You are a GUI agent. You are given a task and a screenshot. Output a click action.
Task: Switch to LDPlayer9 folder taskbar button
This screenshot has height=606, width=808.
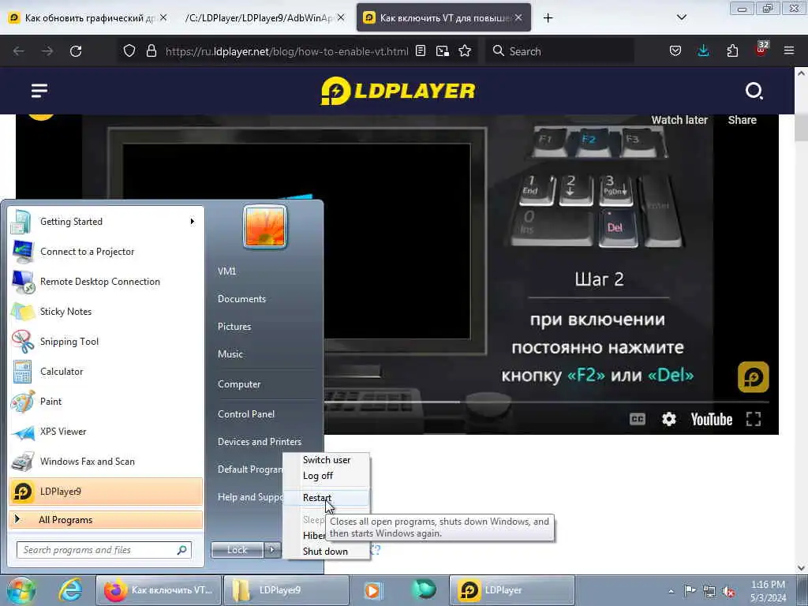tap(286, 590)
